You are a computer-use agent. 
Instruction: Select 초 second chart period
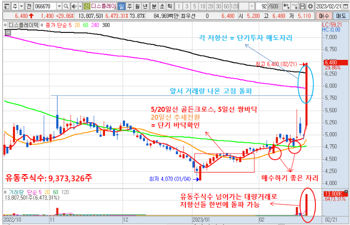point(162,6)
